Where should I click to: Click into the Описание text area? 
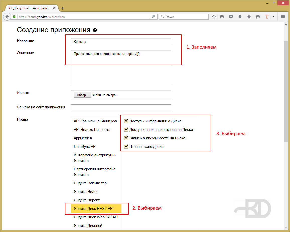[121, 68]
